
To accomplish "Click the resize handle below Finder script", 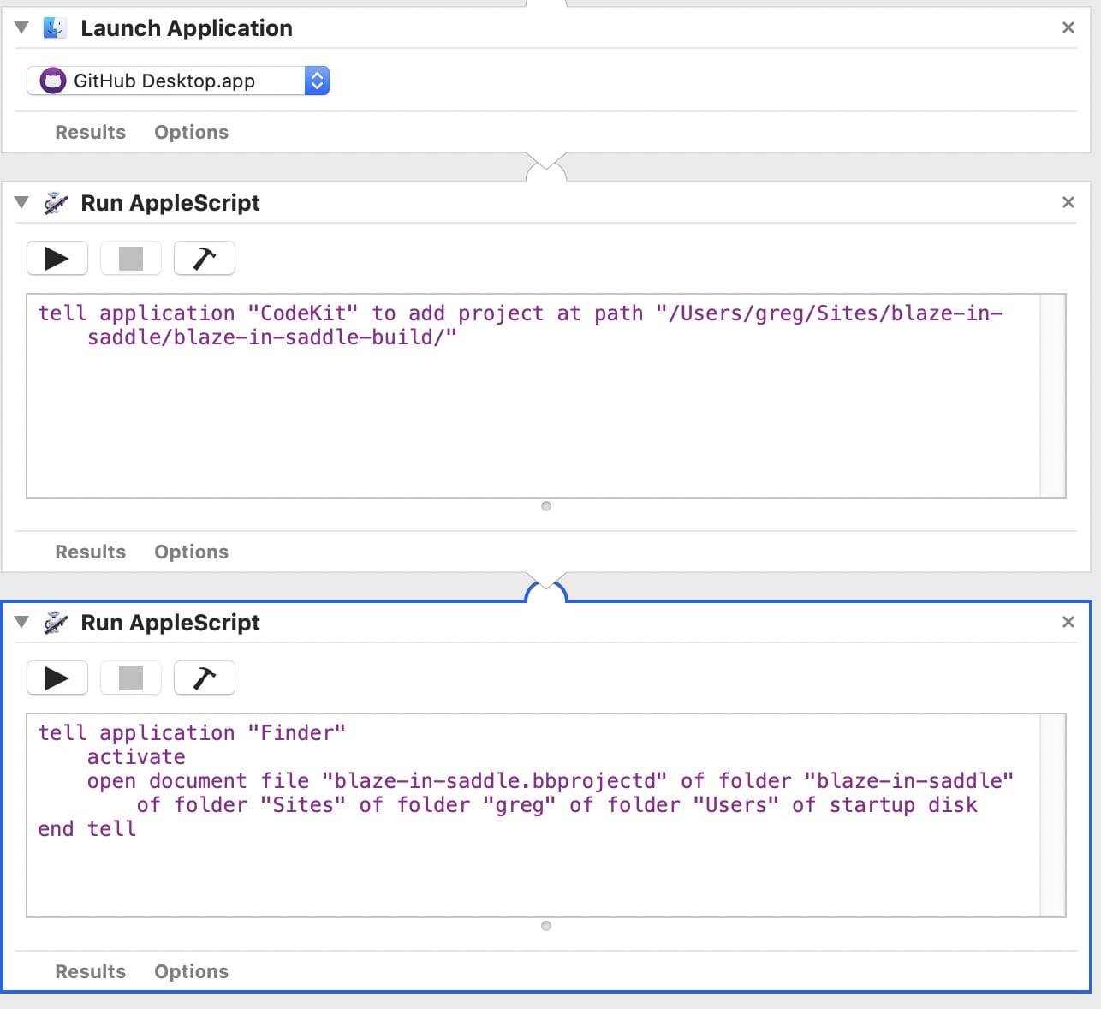I will coord(546,926).
